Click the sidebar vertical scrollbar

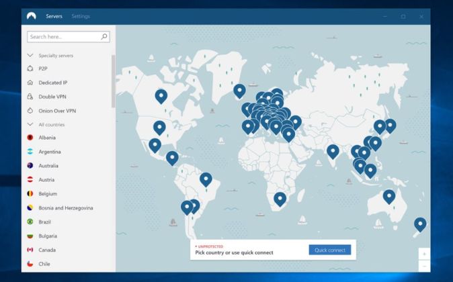113,81
